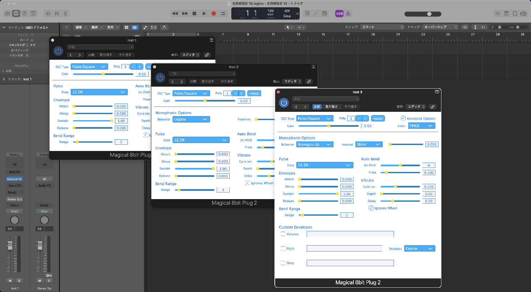531x292 pixels.
Task: Toggle Ignores Wheel checkbox in Inst 2
Action: pyautogui.click(x=247, y=183)
